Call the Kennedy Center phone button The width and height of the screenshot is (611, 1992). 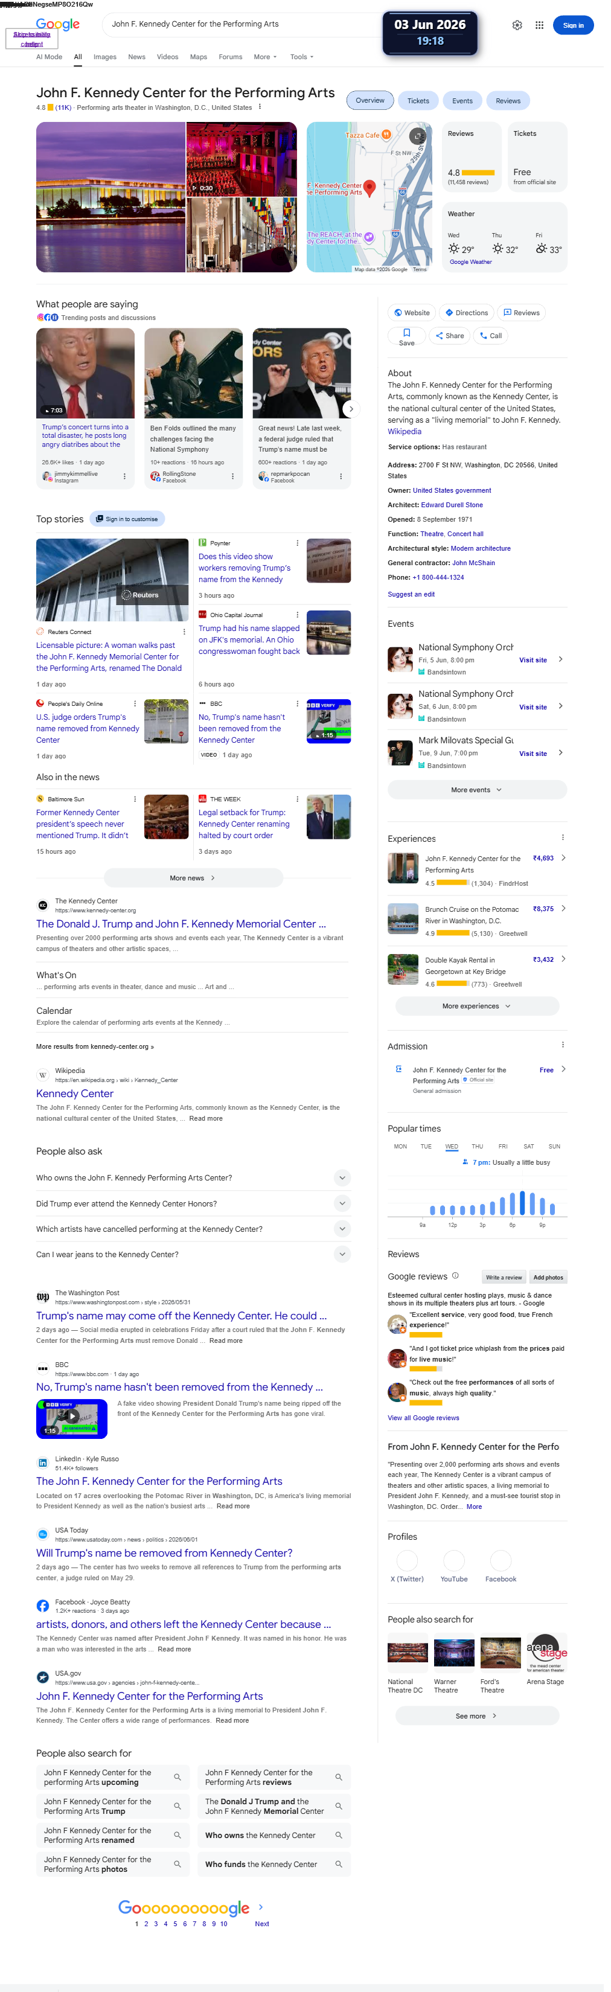coord(491,336)
